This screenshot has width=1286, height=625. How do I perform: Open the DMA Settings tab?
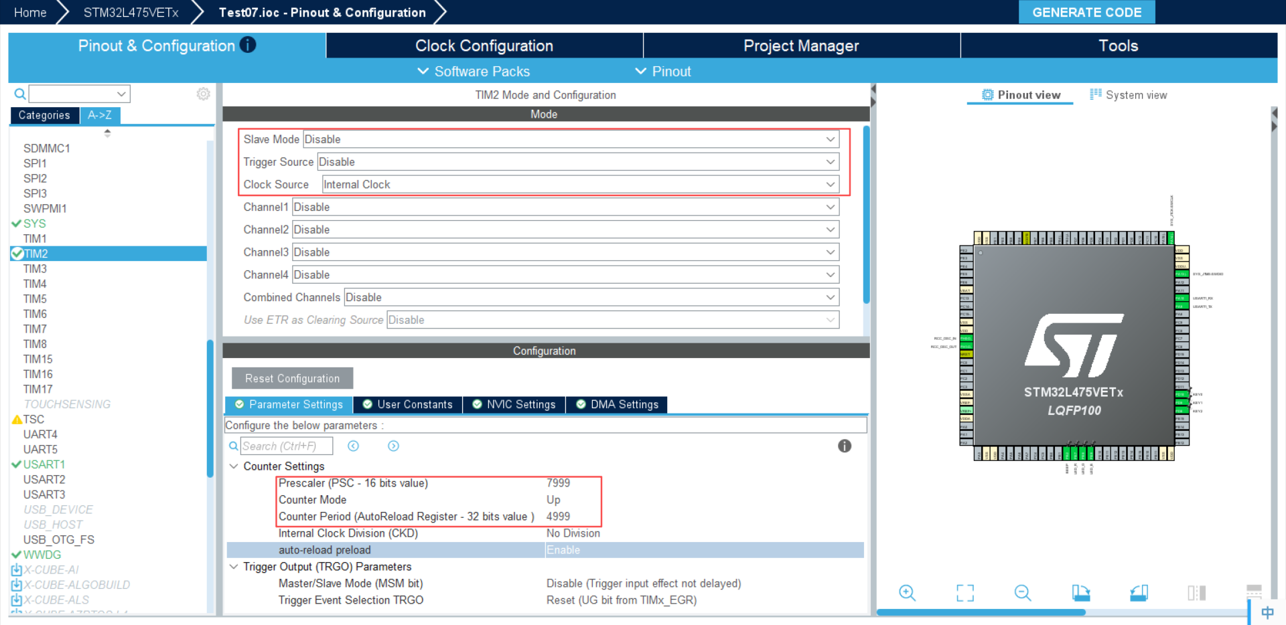point(617,404)
